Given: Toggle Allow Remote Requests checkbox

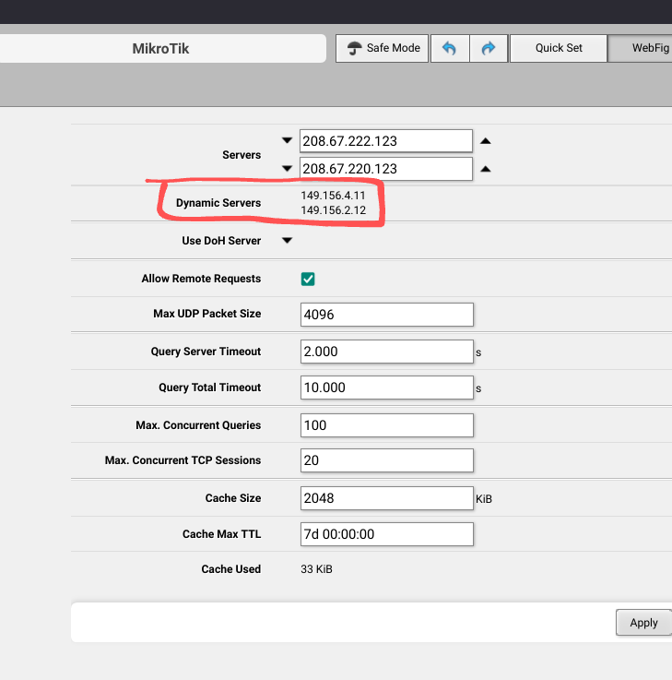Looking at the screenshot, I should pos(308,279).
